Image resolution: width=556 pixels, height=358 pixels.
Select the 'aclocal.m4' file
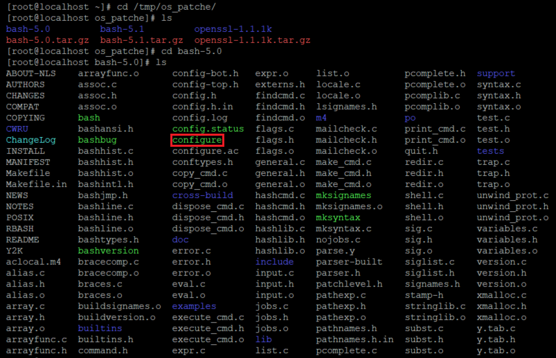point(33,262)
